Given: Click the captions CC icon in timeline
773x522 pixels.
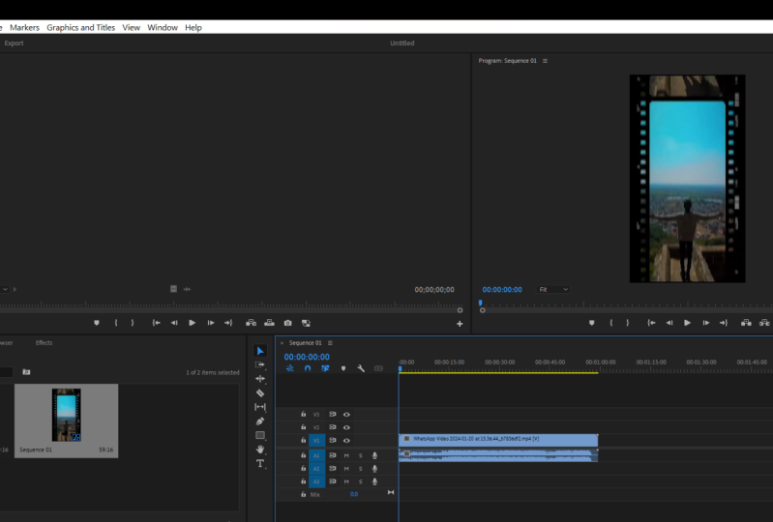Looking at the screenshot, I should click(378, 368).
